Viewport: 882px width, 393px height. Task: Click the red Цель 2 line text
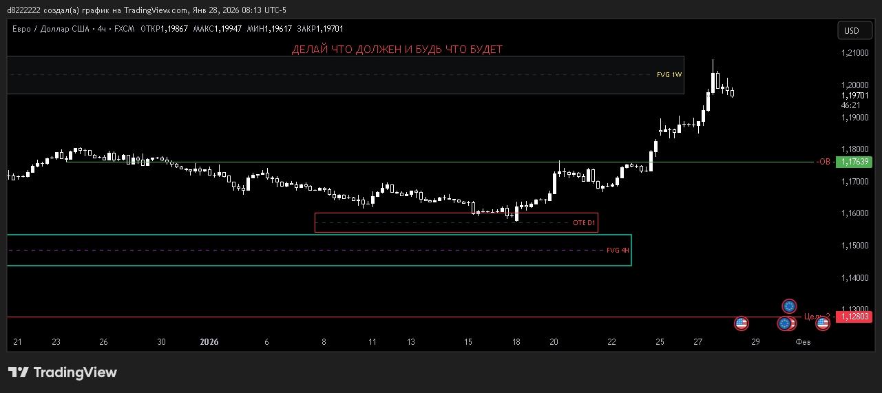pos(816,317)
